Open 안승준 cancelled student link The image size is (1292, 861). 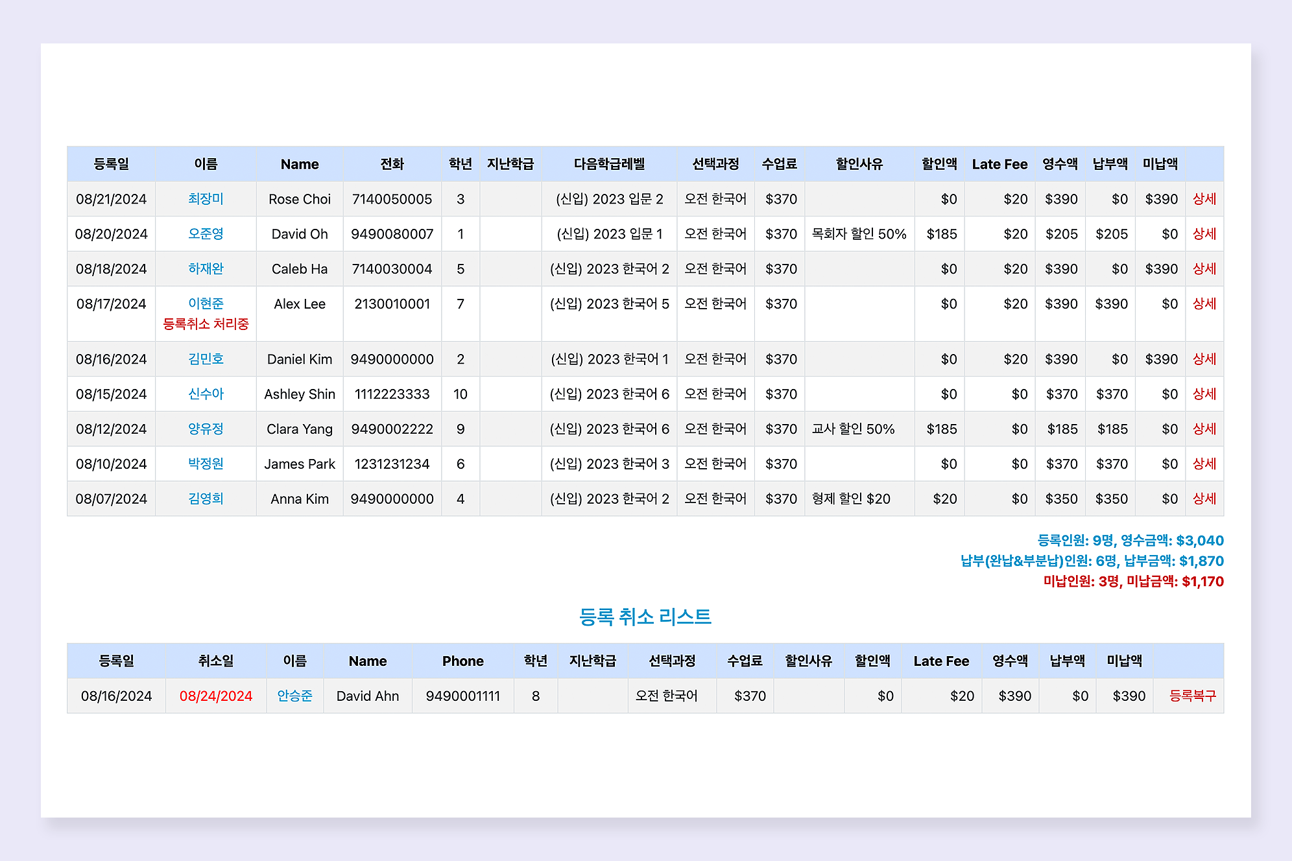pyautogui.click(x=294, y=696)
